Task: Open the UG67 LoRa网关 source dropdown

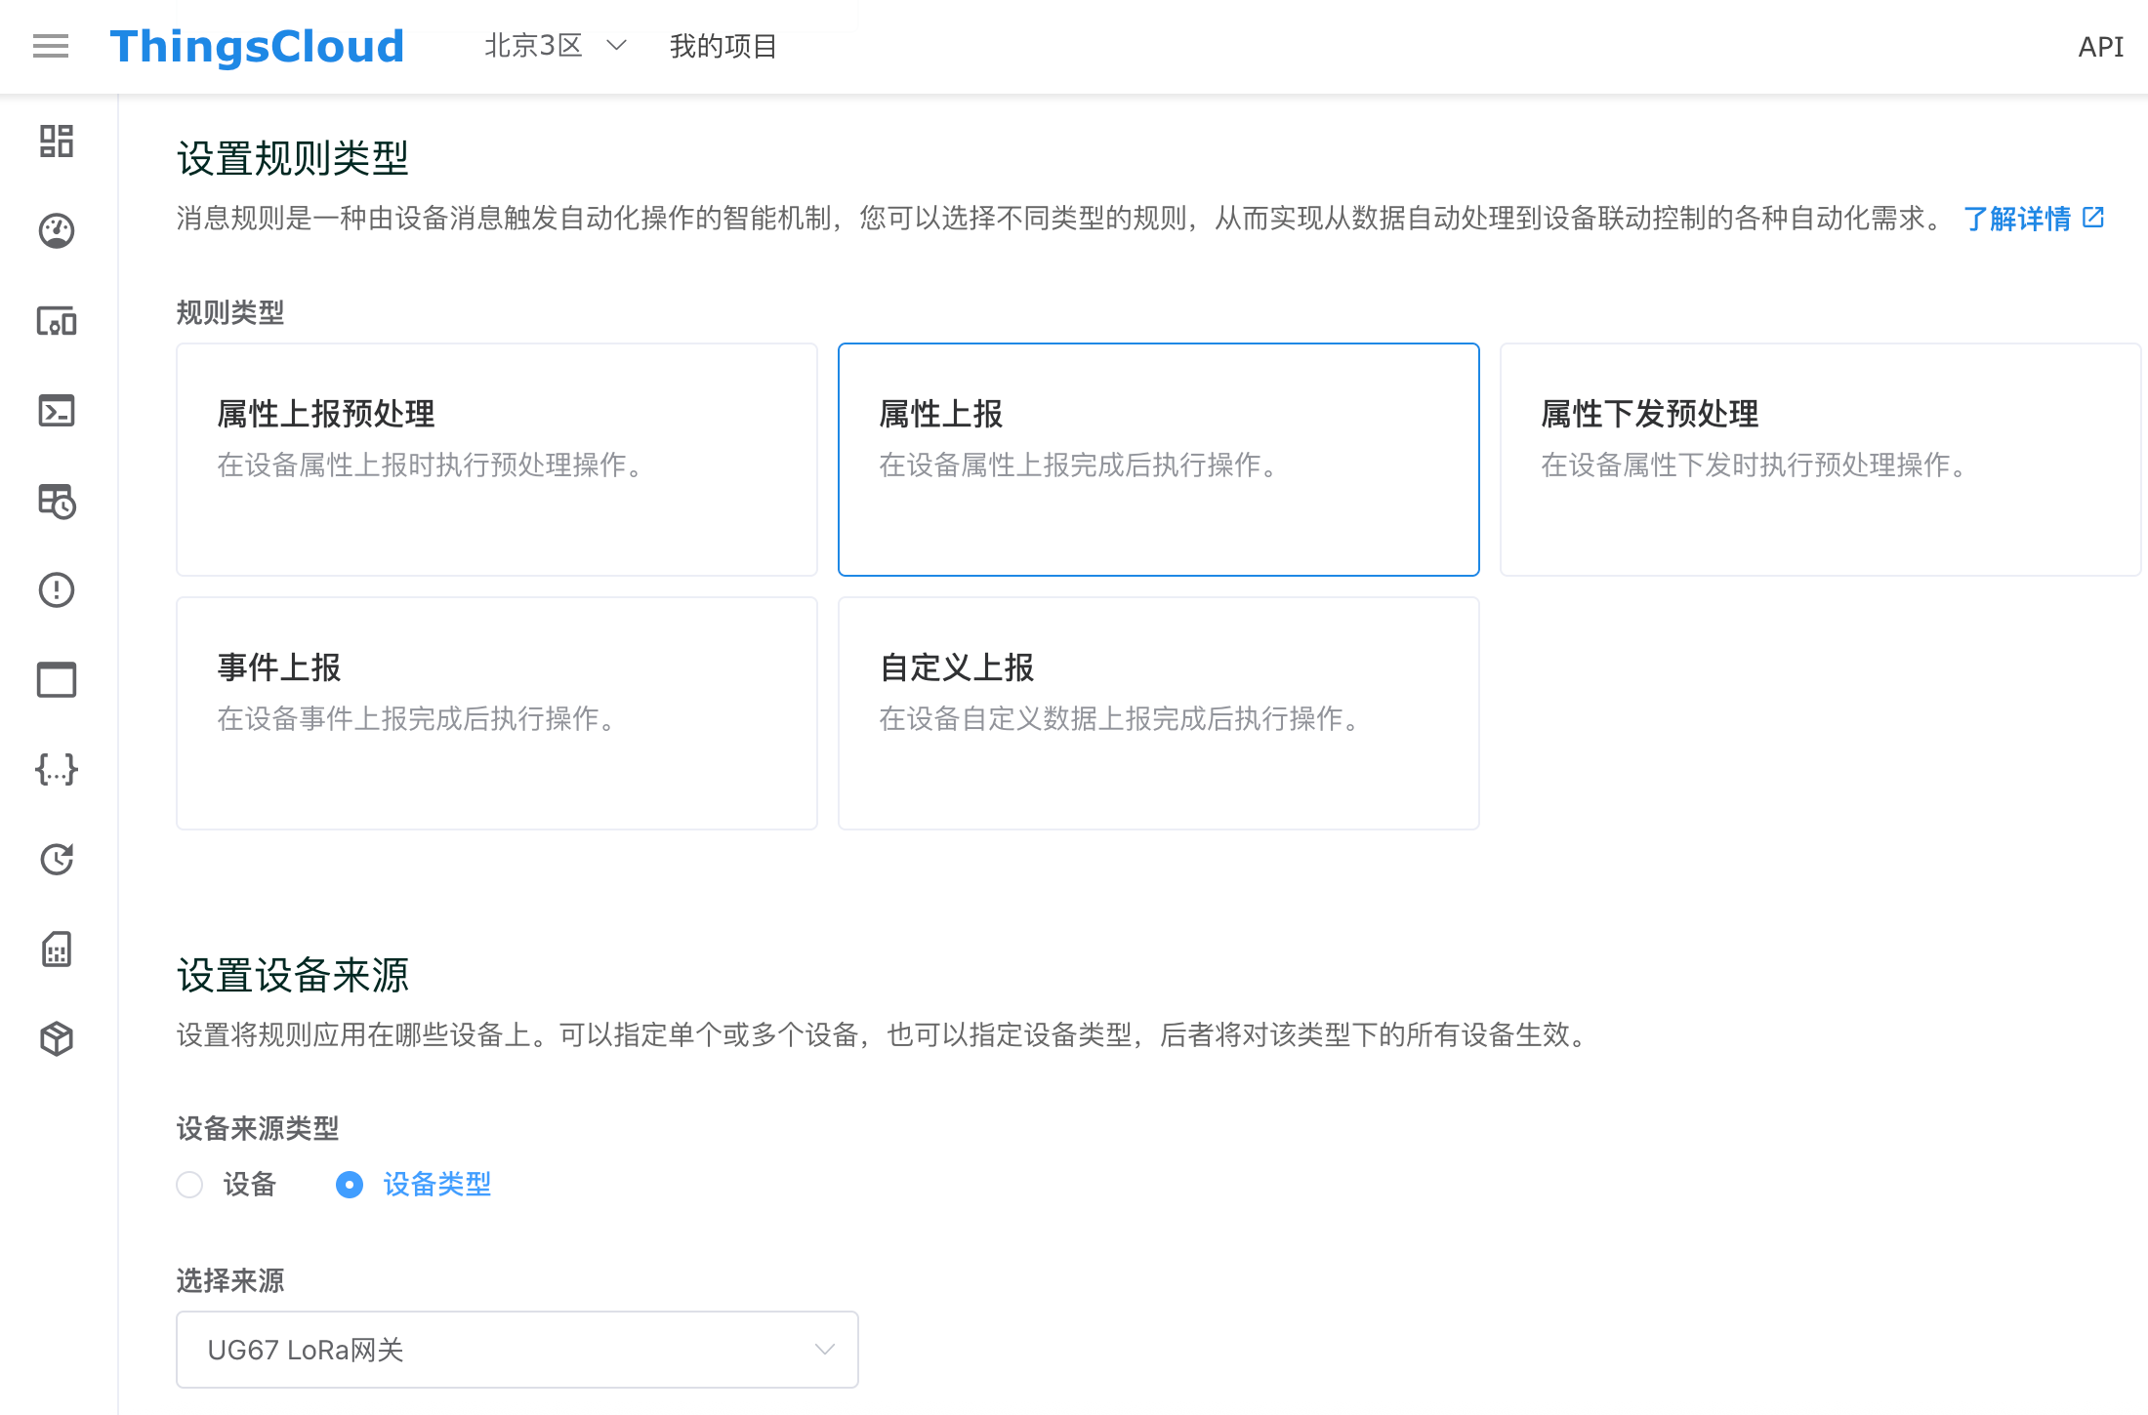Action: [516, 1350]
